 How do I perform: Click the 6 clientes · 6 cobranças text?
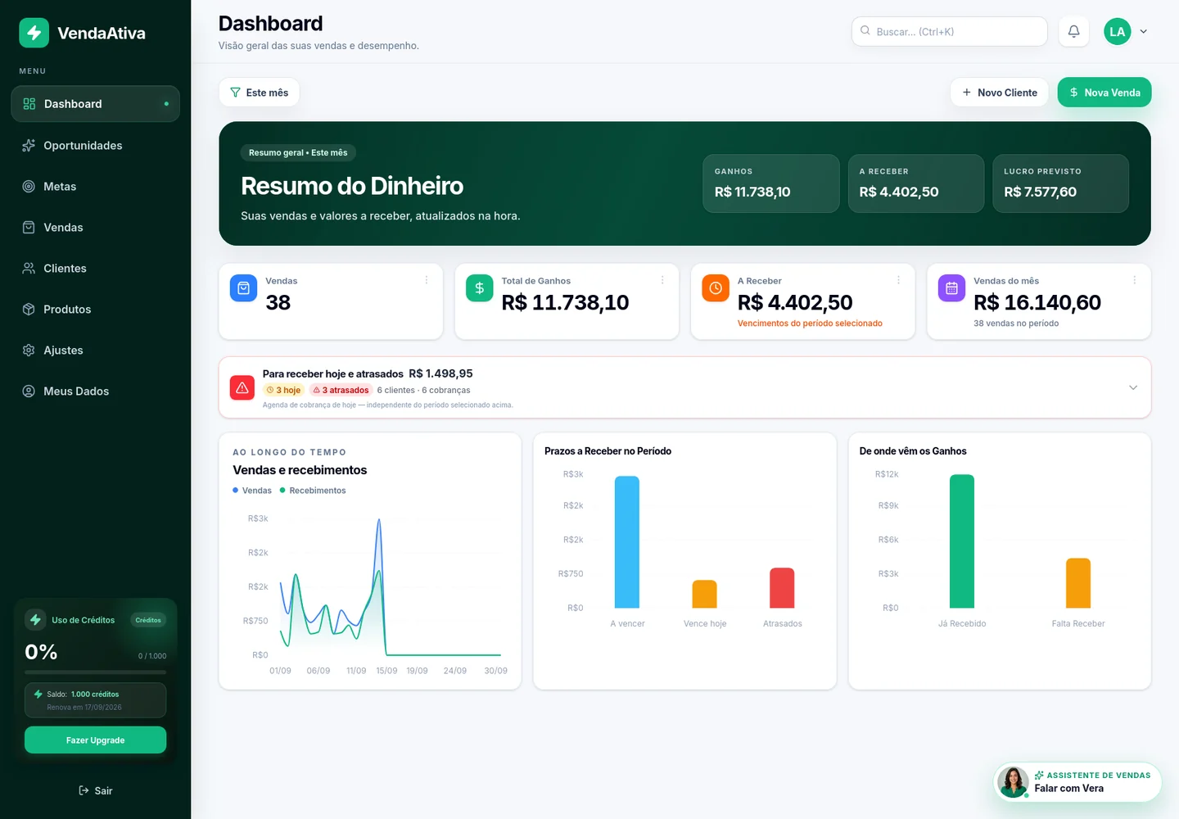click(x=423, y=391)
